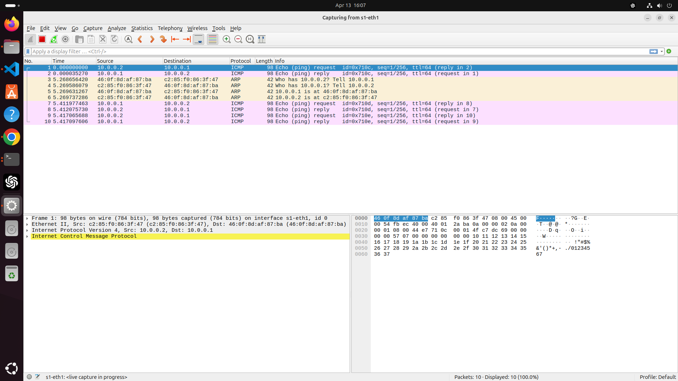Toggle packet list colorization

tap(212, 39)
